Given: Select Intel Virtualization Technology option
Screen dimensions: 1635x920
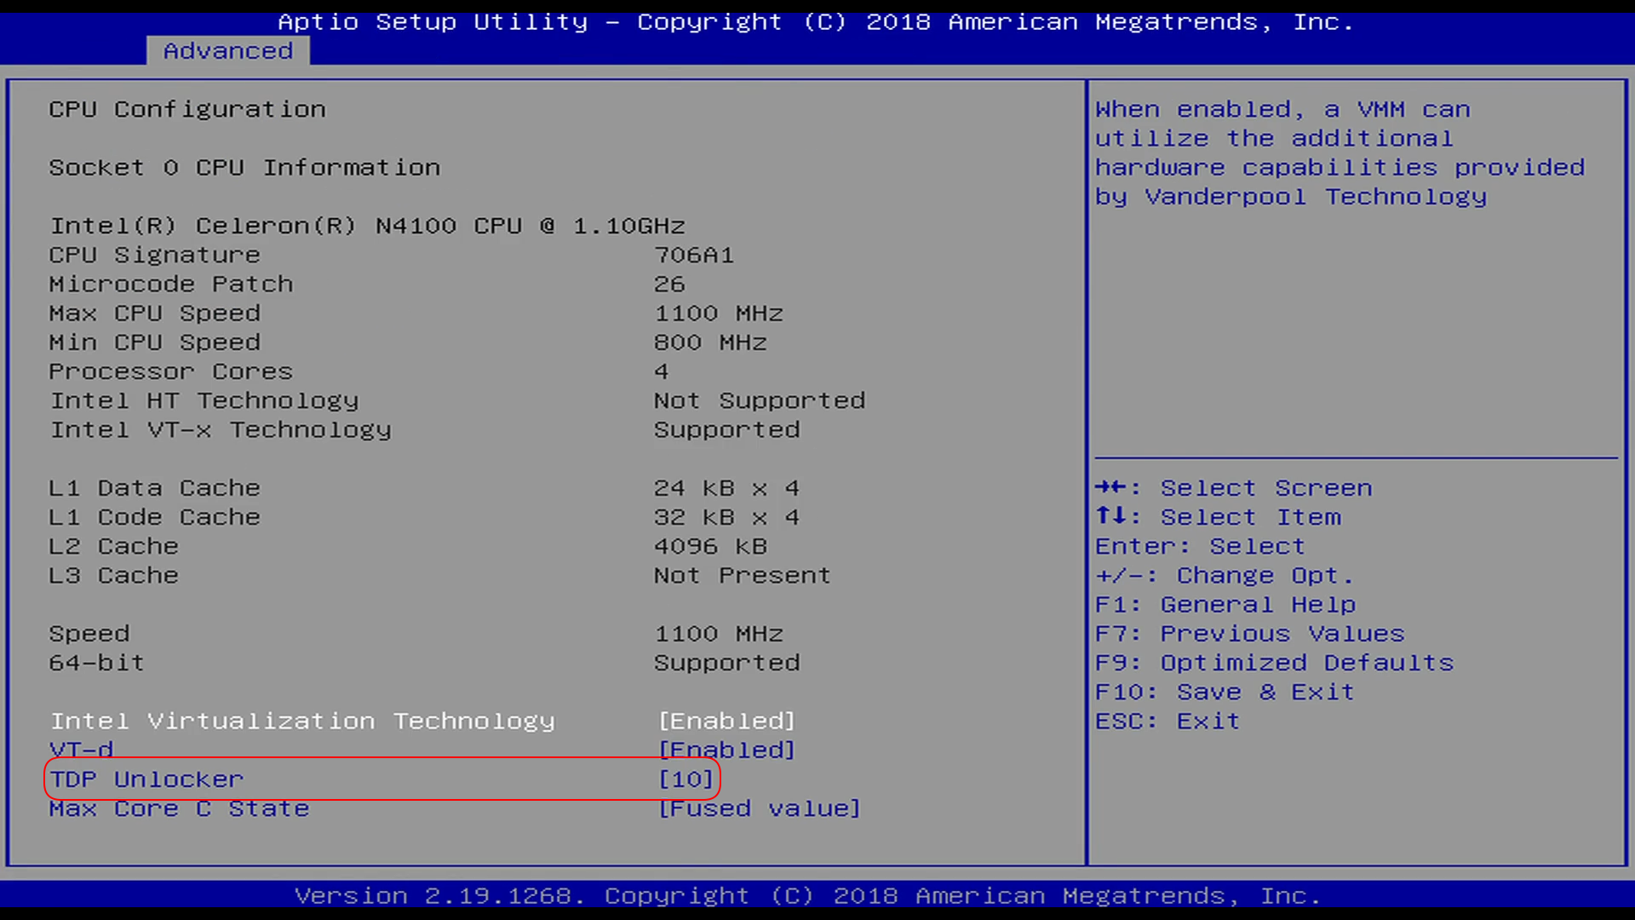Looking at the screenshot, I should pyautogui.click(x=302, y=722).
